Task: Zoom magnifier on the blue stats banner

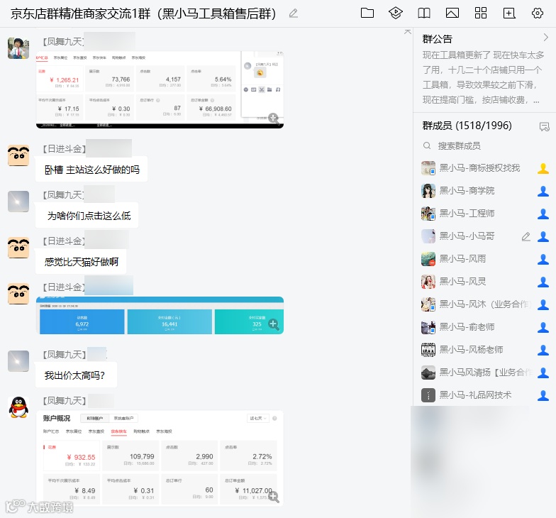Action: coord(274,324)
